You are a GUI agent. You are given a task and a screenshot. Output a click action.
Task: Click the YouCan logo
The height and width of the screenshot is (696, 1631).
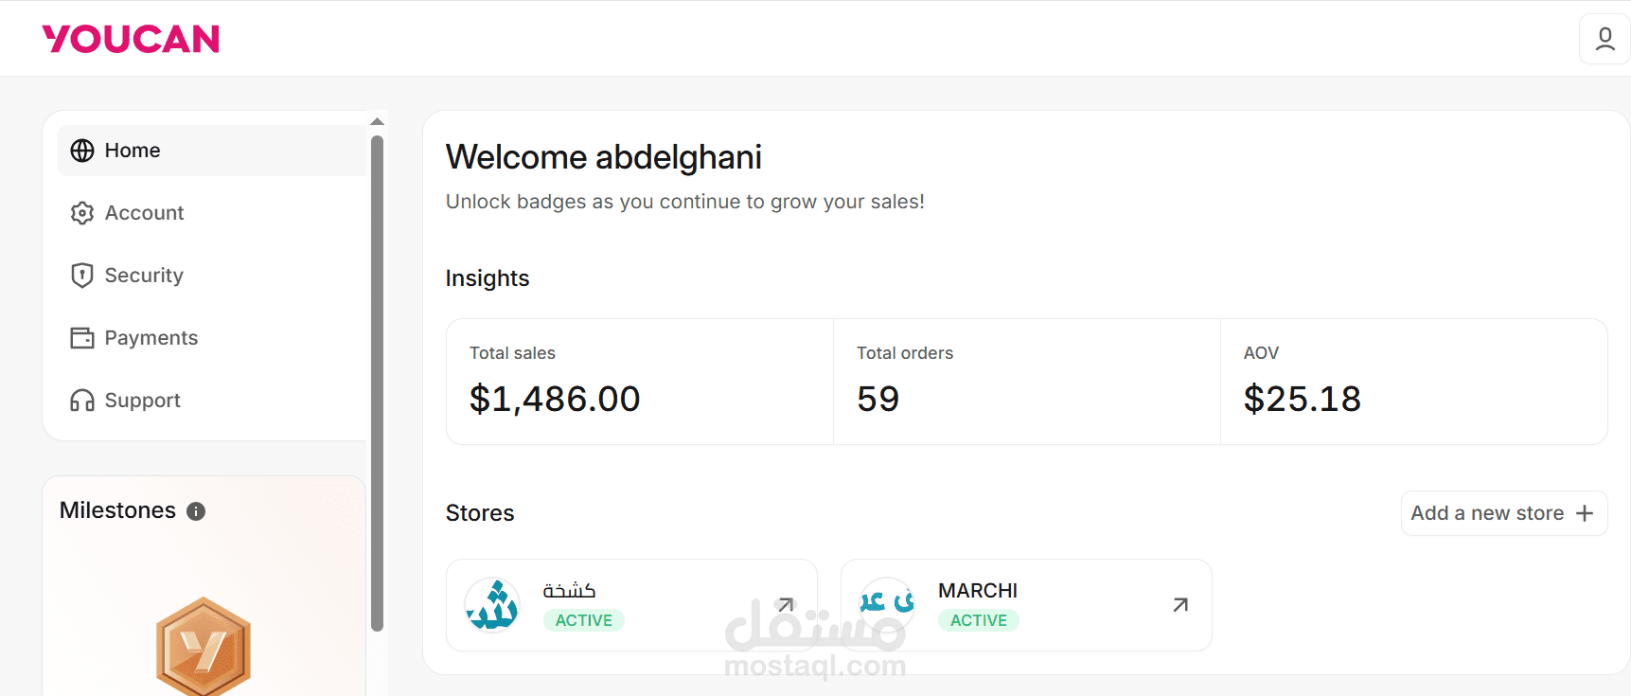point(131,39)
